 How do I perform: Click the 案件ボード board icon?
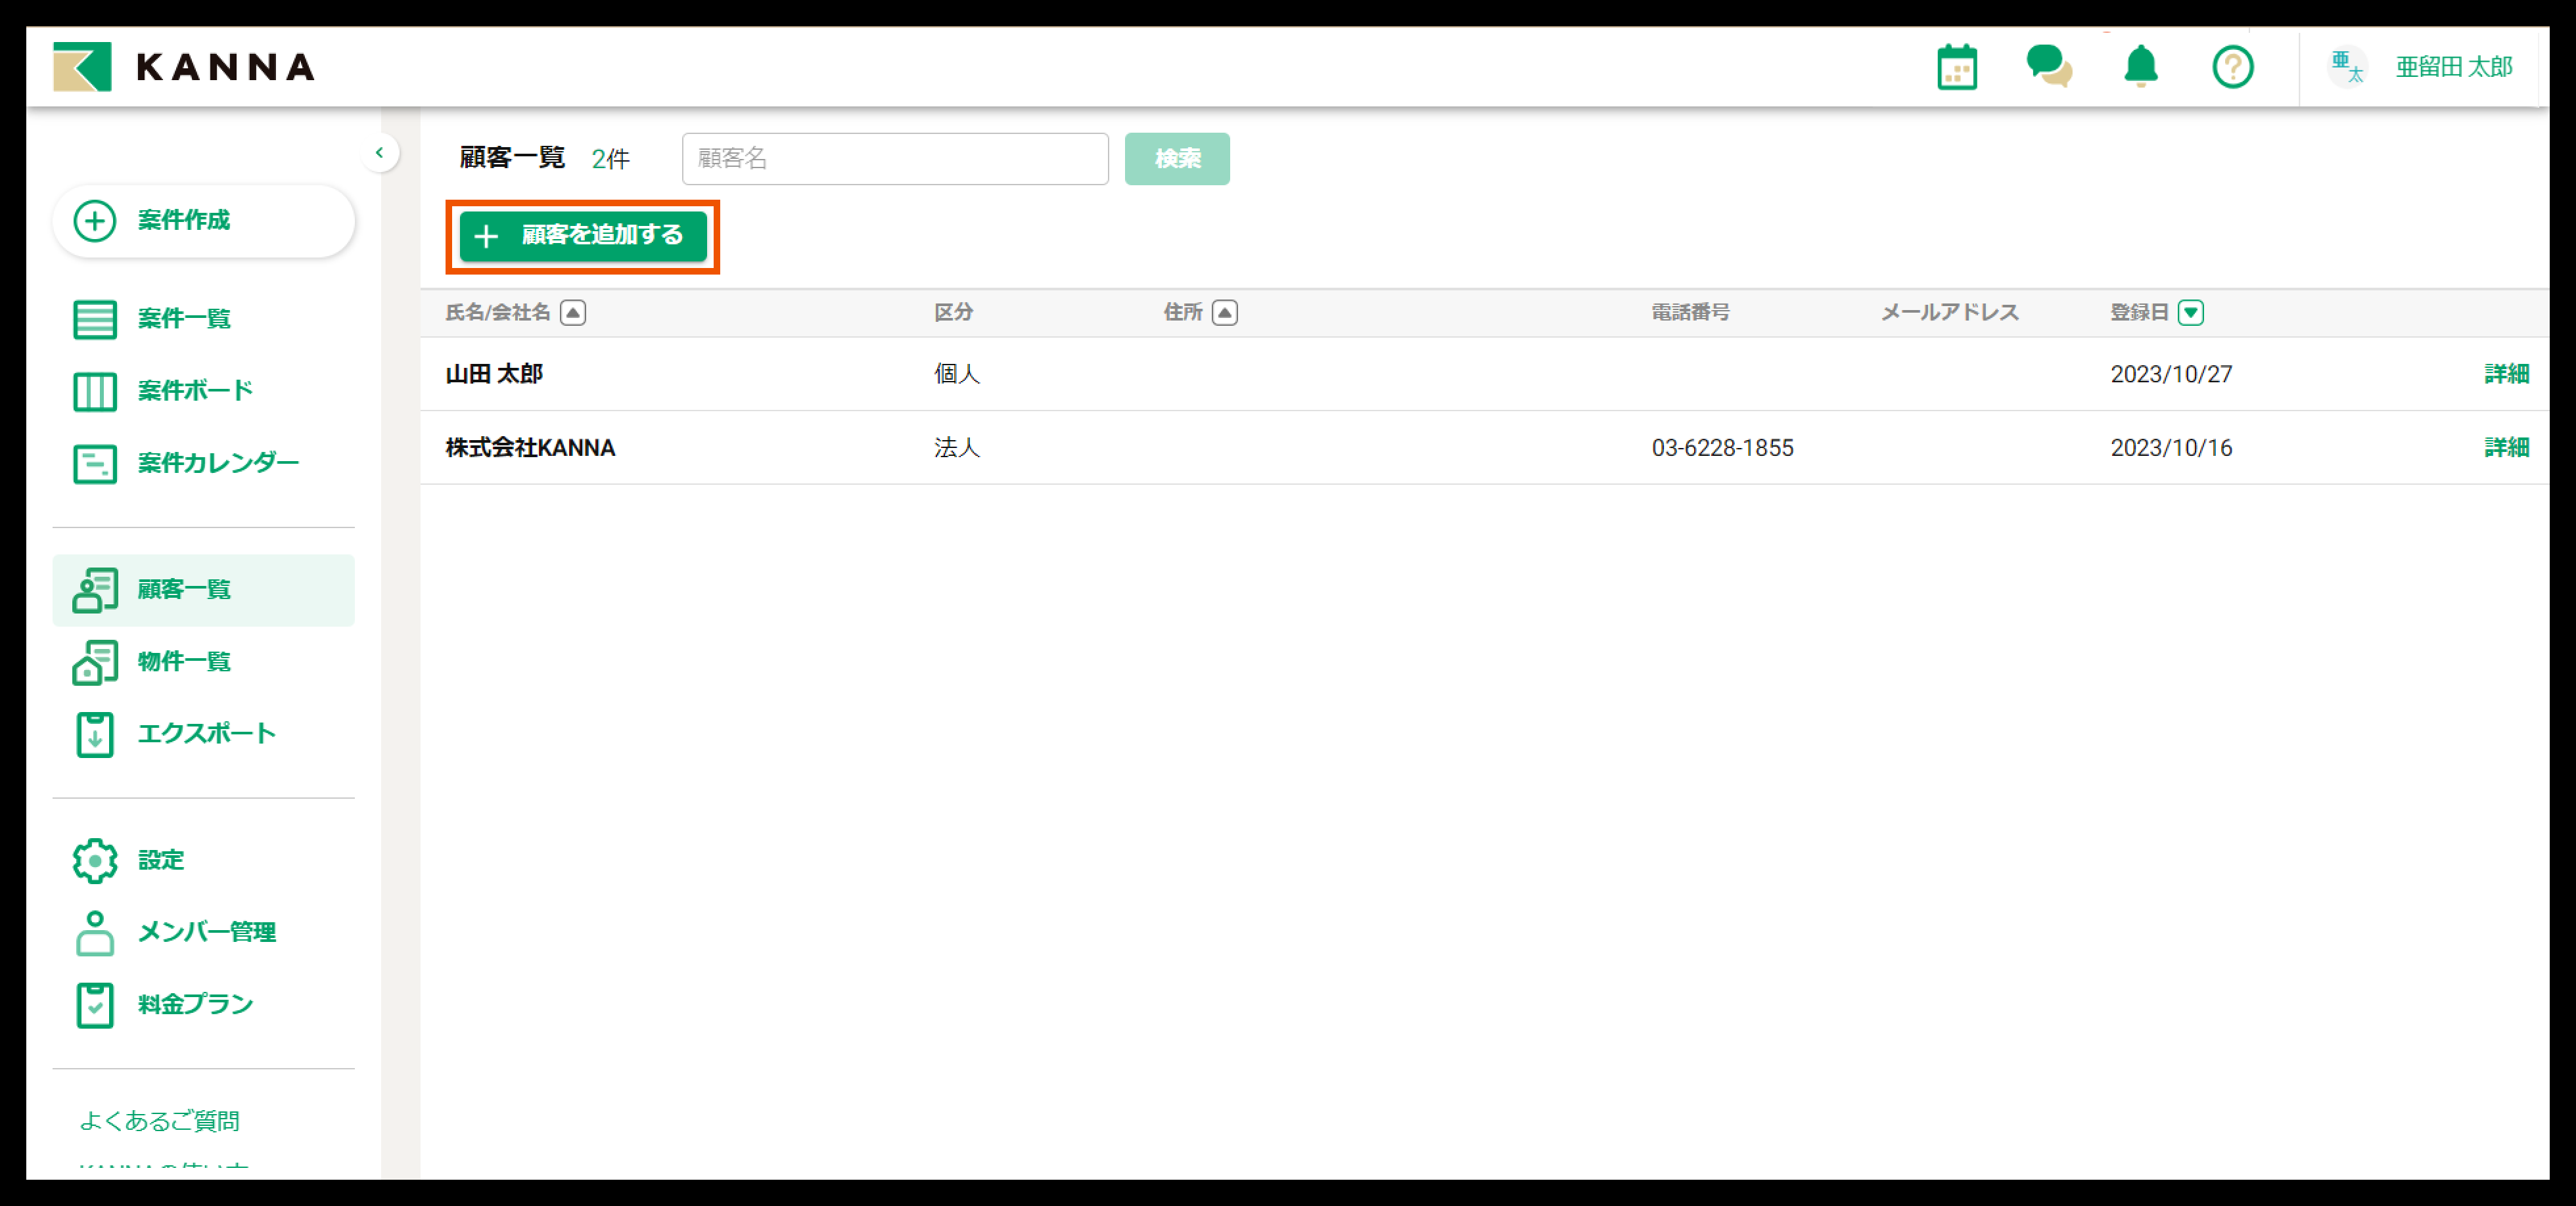tap(95, 391)
